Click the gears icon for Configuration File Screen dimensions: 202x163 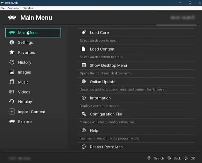click(x=84, y=114)
